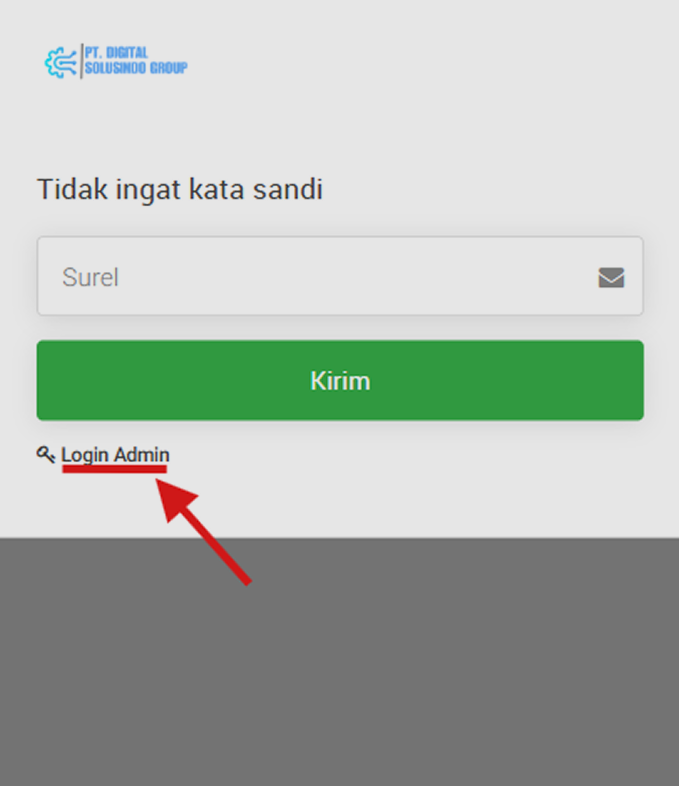Screen dimensions: 679x786
Task: Click the dark gray footer area
Action: tap(339, 662)
